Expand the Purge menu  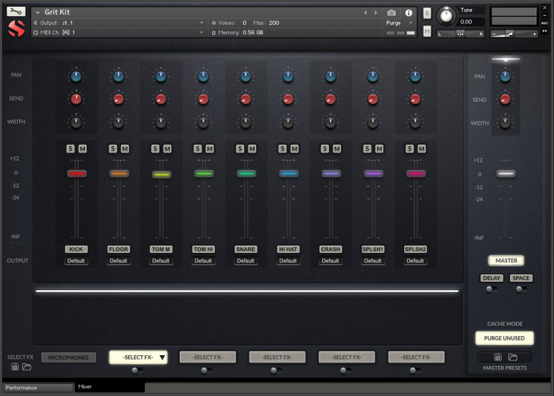[399, 23]
